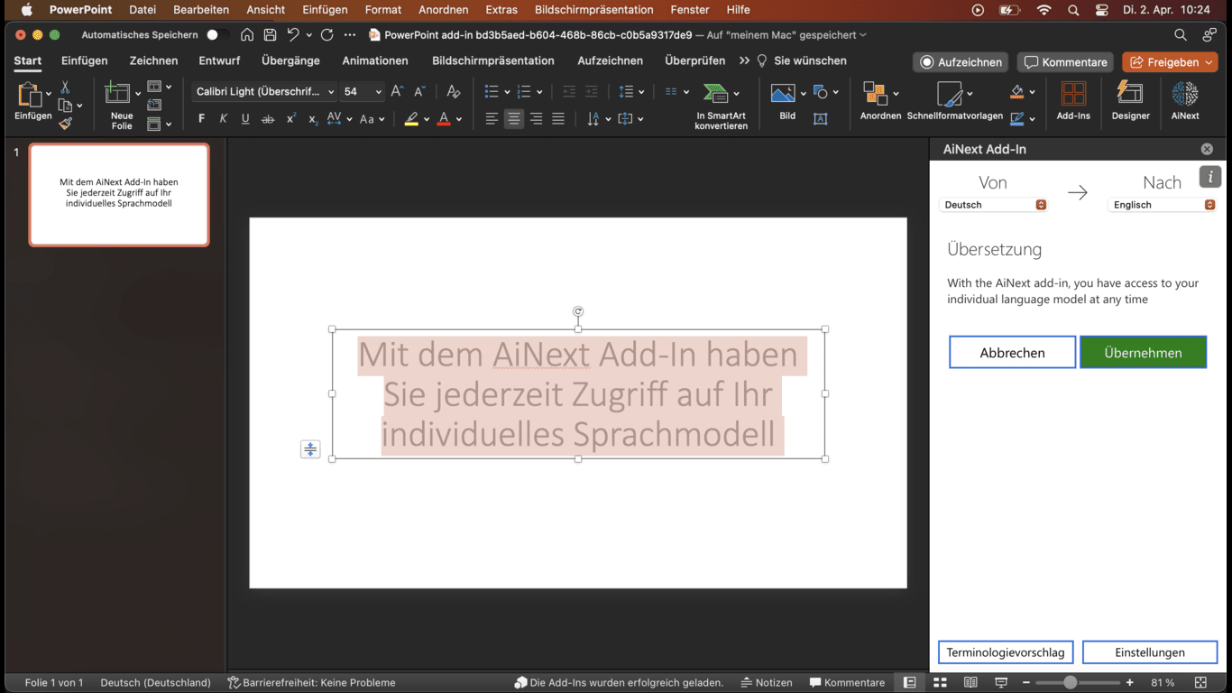Open the Einfügen menu in menu bar
Image resolution: width=1232 pixels, height=693 pixels.
pos(324,10)
